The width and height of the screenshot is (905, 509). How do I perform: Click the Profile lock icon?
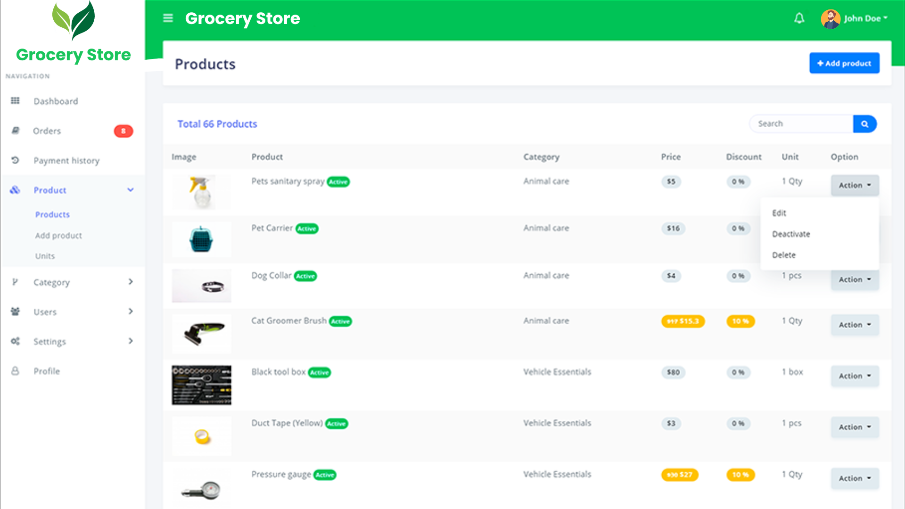tap(15, 371)
